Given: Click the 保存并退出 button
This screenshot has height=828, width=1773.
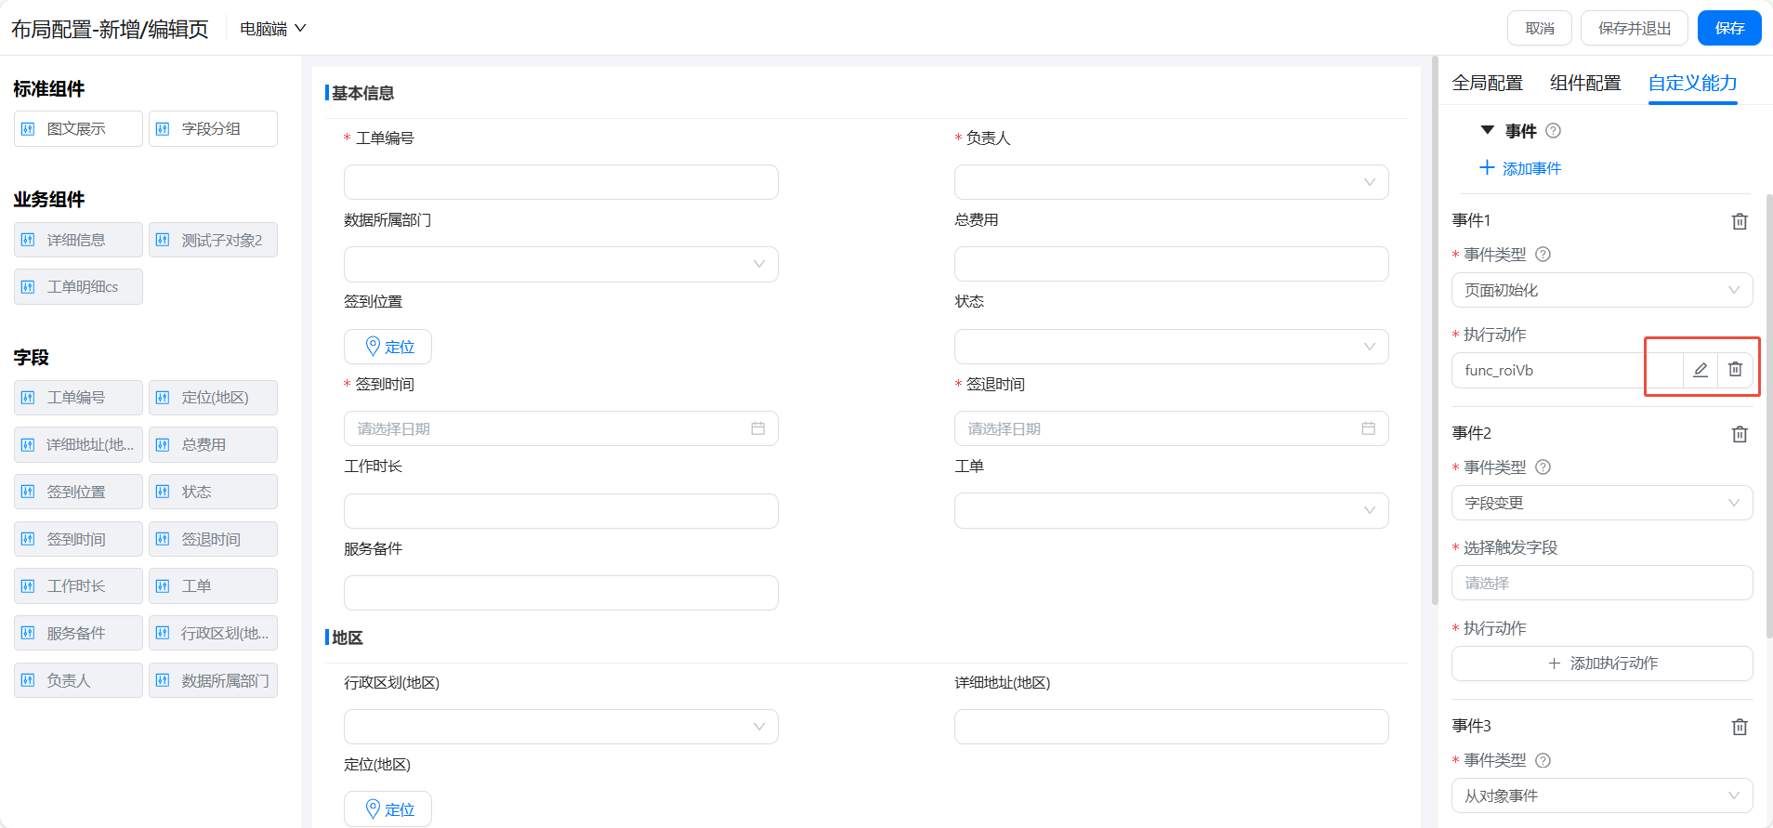Looking at the screenshot, I should [1634, 28].
